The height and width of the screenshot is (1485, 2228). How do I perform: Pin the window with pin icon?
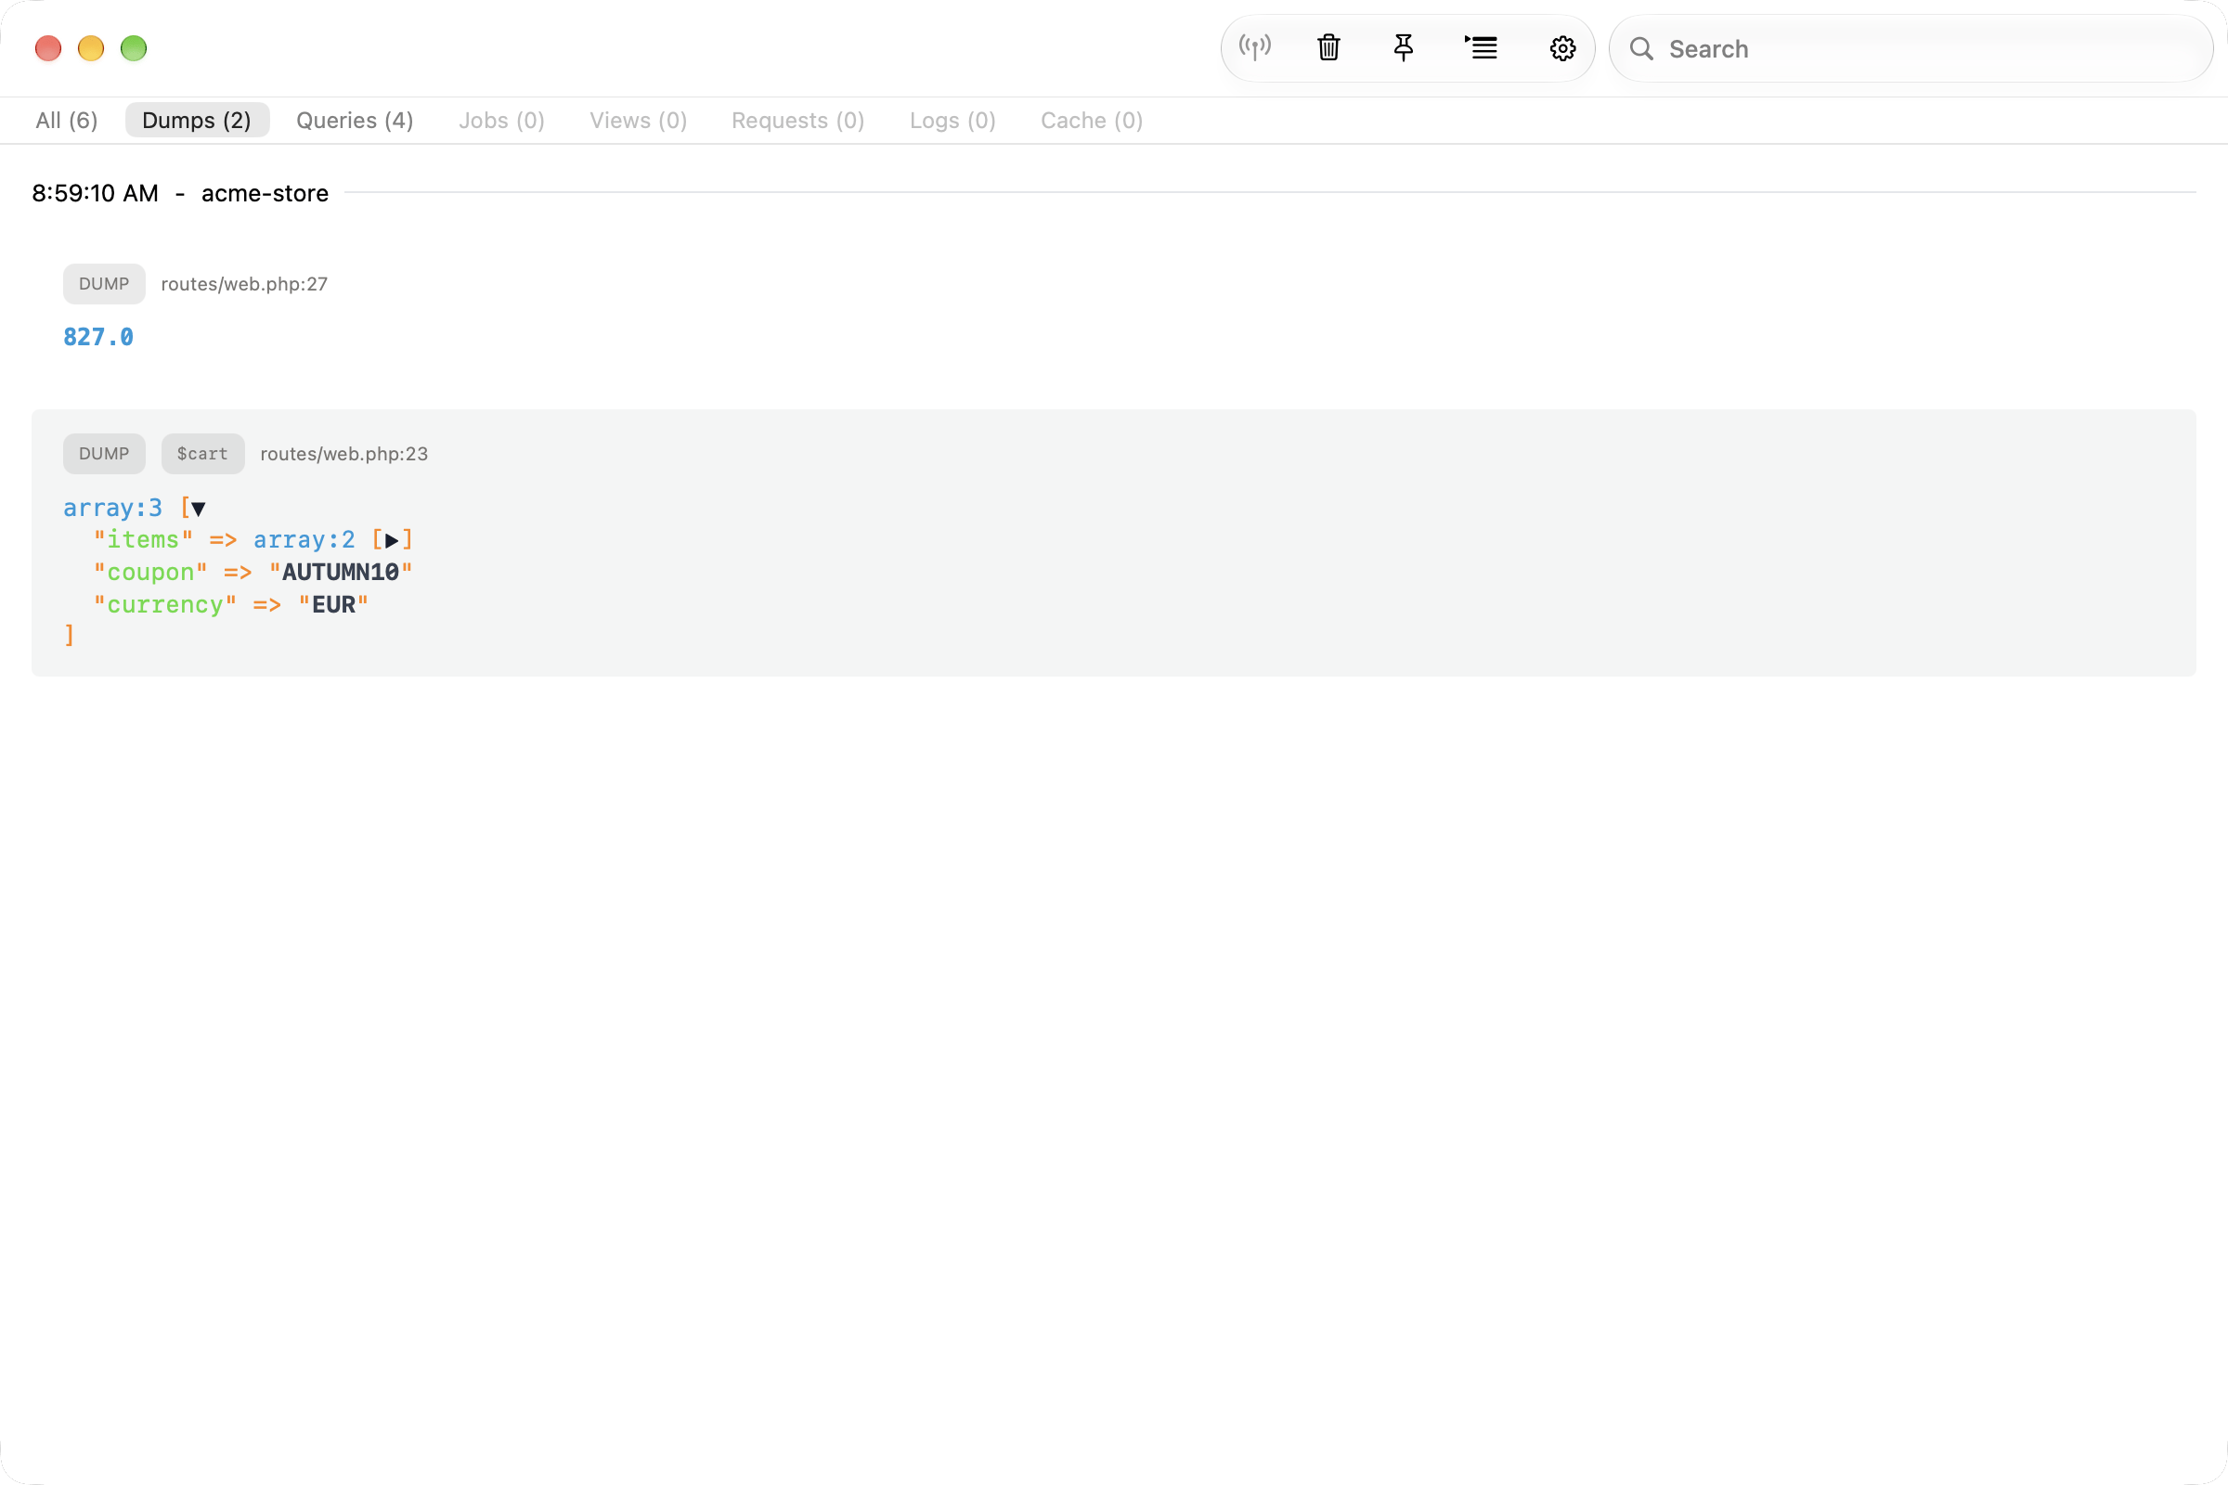[1404, 47]
